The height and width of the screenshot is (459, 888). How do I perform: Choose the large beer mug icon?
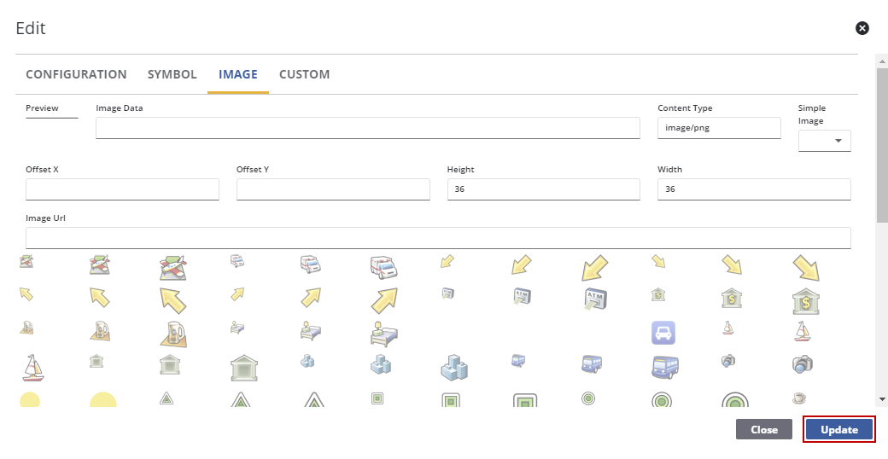(173, 333)
